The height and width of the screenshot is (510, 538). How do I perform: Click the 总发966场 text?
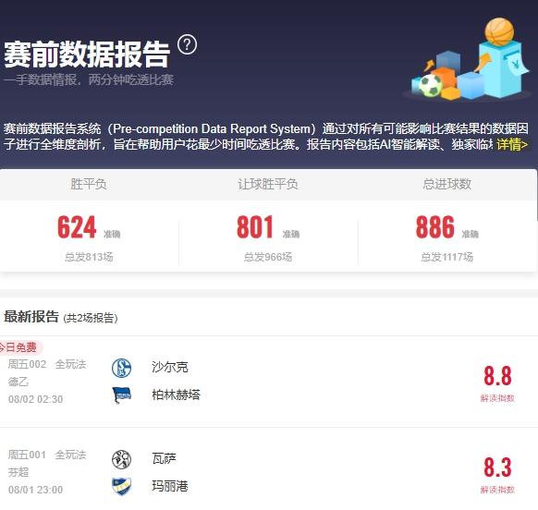coord(268,257)
